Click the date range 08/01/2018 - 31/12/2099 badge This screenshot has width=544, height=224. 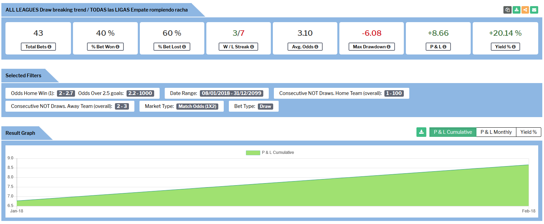(232, 93)
